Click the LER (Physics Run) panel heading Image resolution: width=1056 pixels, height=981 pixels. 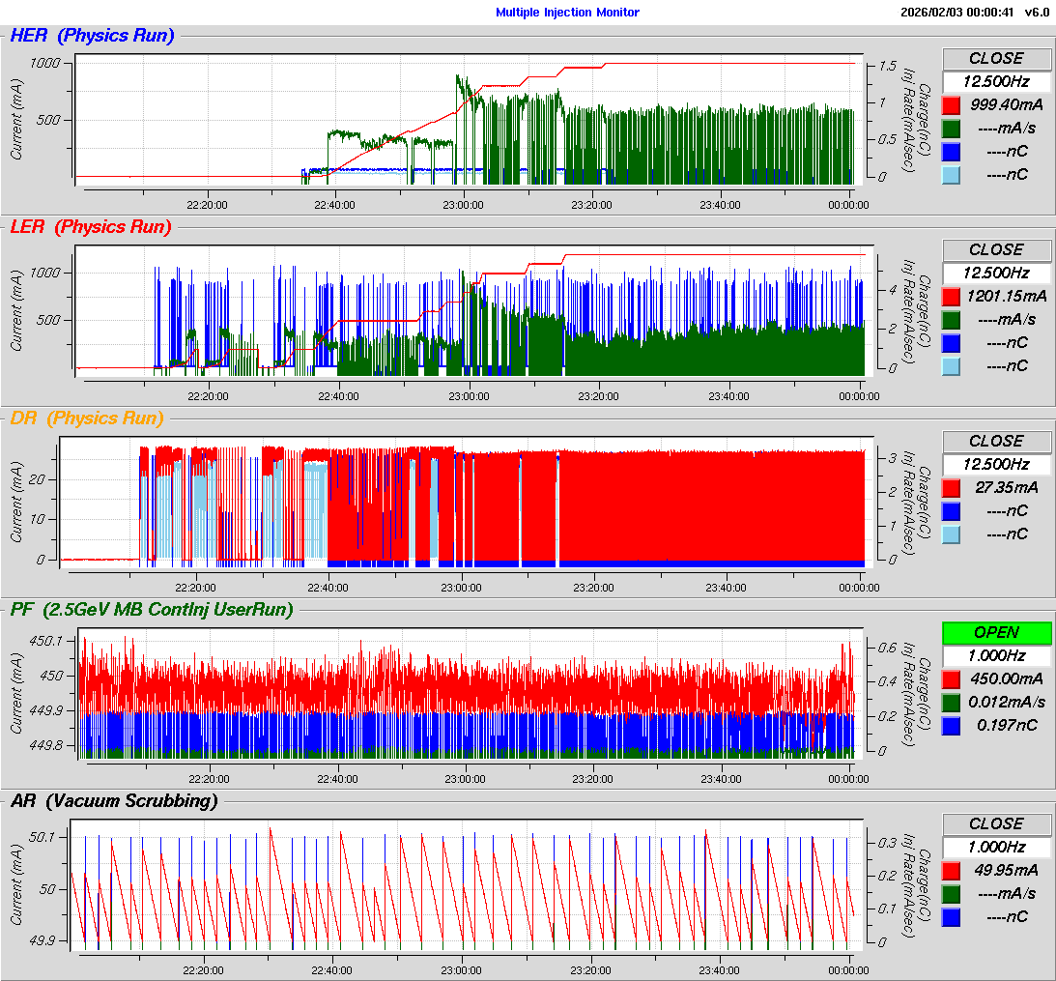[x=90, y=227]
